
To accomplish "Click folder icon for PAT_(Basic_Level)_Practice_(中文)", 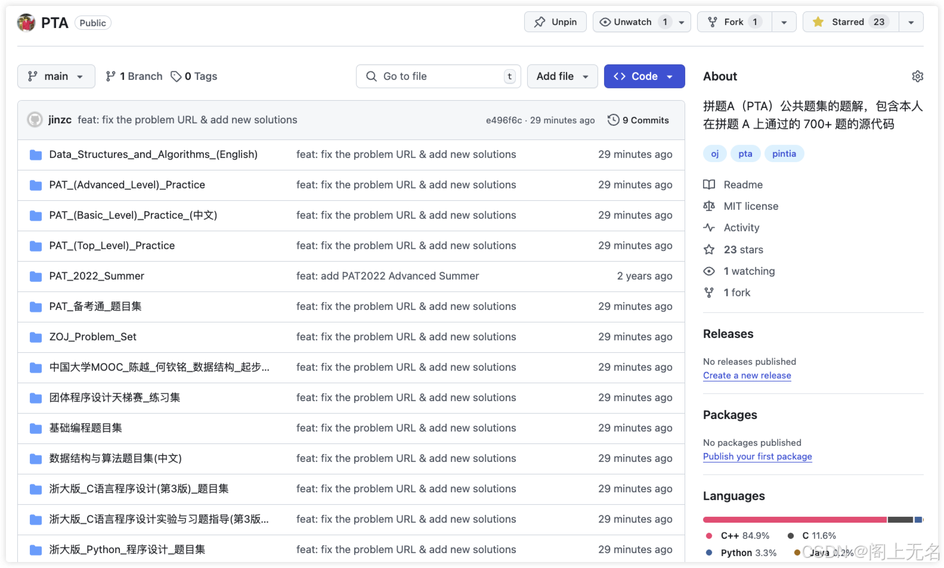I will pos(36,216).
